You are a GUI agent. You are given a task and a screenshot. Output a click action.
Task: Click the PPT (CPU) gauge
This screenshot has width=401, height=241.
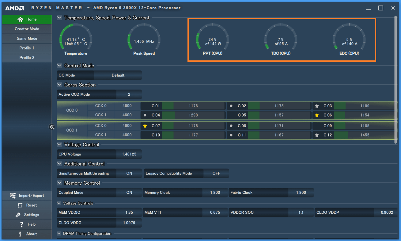(x=212, y=39)
